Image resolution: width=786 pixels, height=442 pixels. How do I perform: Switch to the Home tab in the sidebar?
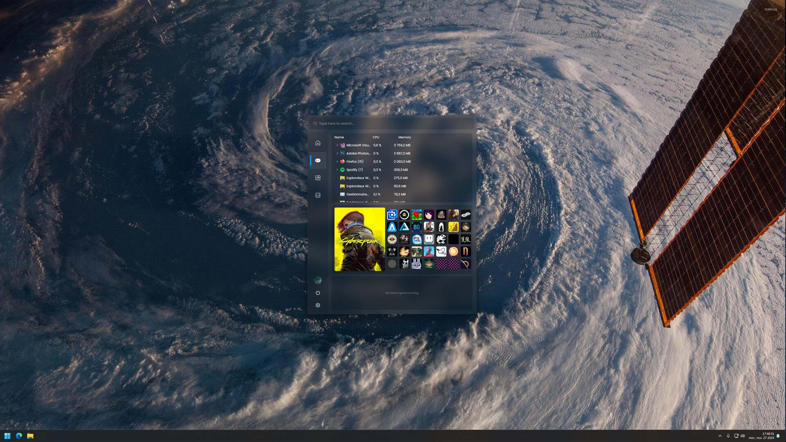coord(318,143)
